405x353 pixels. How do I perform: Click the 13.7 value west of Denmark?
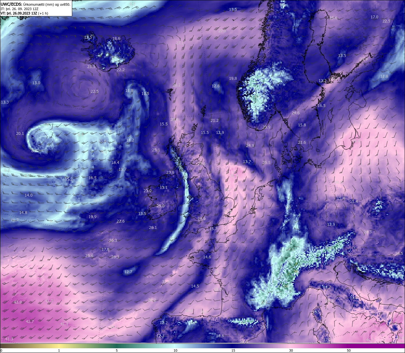247,161
